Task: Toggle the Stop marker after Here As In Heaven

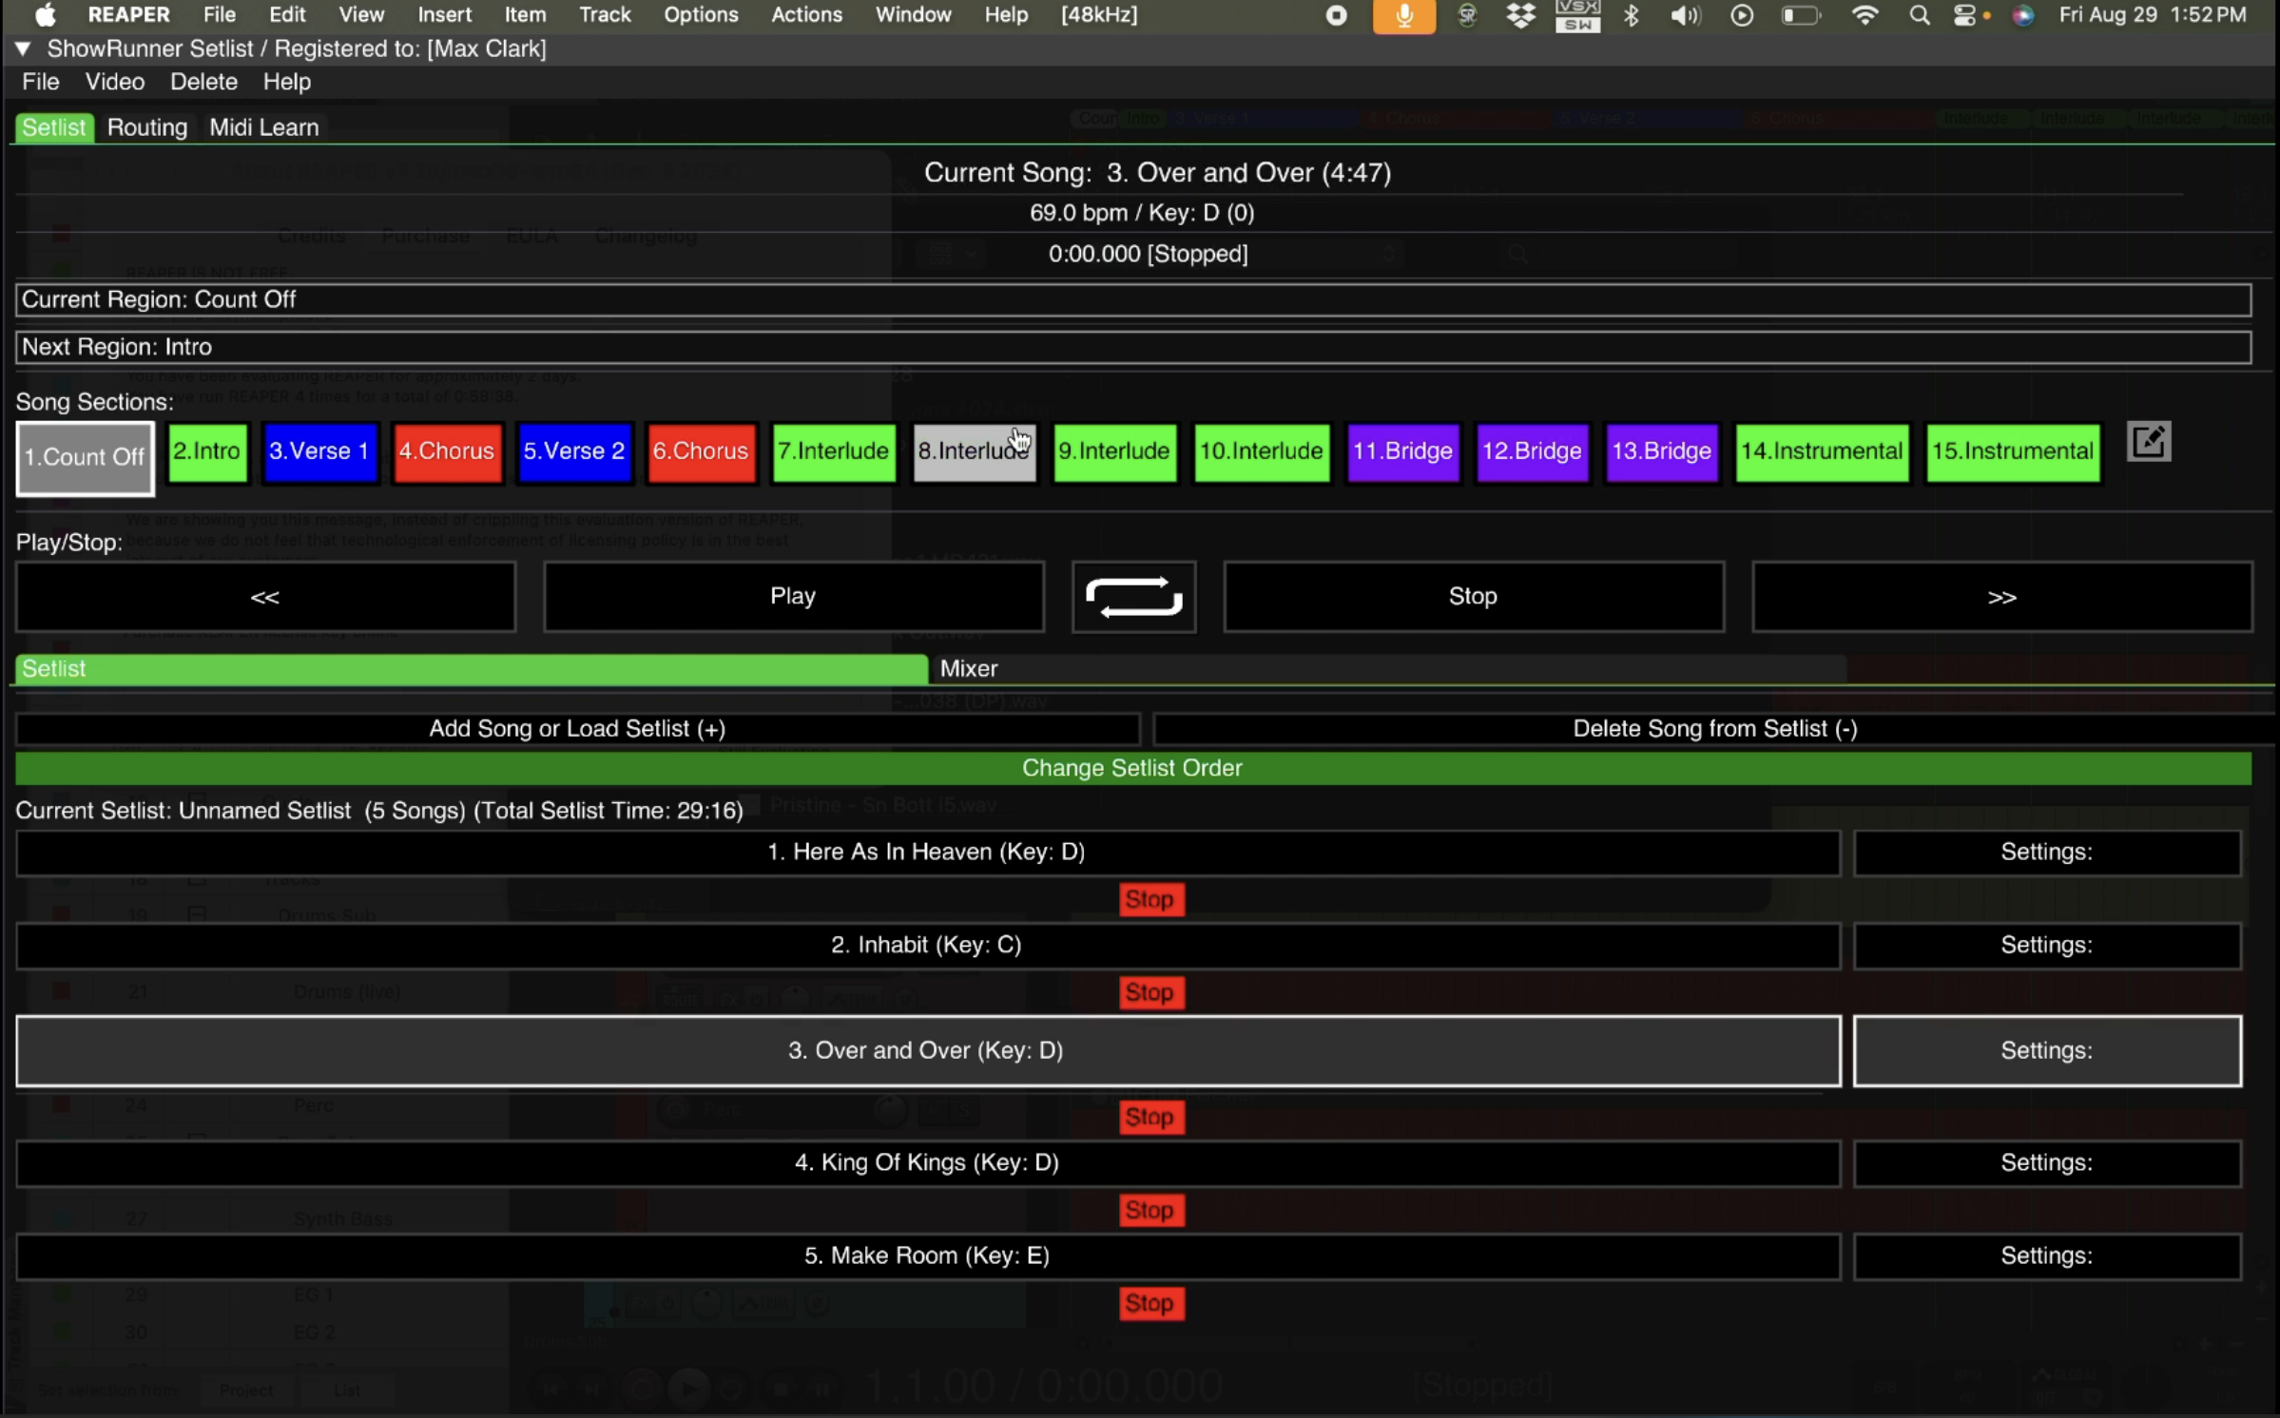Action: (x=1150, y=898)
